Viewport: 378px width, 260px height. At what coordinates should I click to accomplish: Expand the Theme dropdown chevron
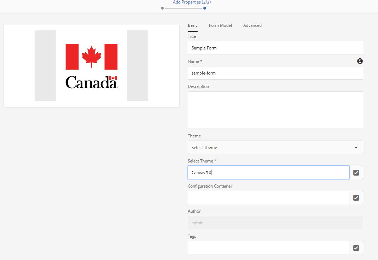pyautogui.click(x=356, y=147)
